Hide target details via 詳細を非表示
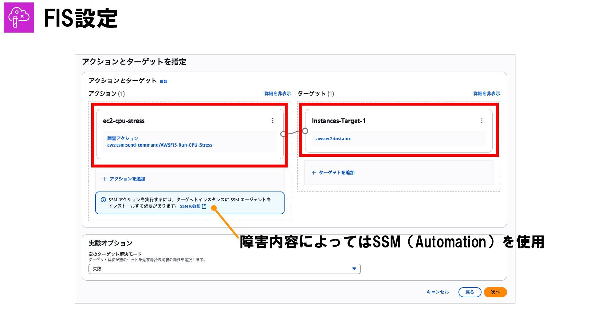Screen dimensions: 590x332 pos(486,93)
